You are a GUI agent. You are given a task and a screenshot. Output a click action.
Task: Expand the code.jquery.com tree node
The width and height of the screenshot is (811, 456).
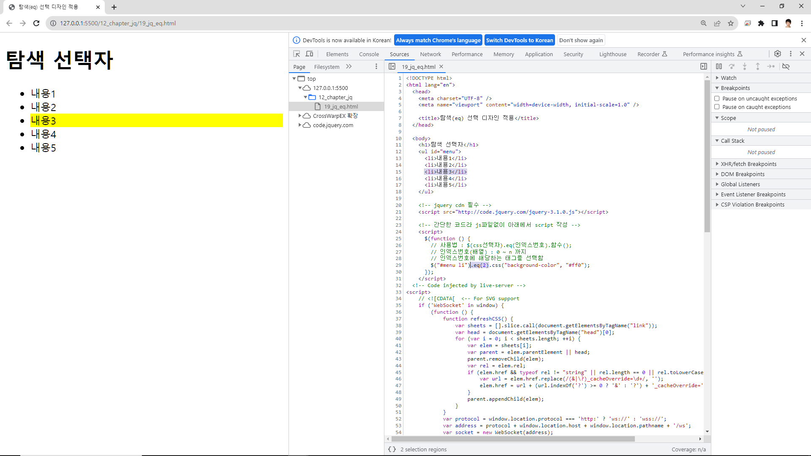(300, 125)
